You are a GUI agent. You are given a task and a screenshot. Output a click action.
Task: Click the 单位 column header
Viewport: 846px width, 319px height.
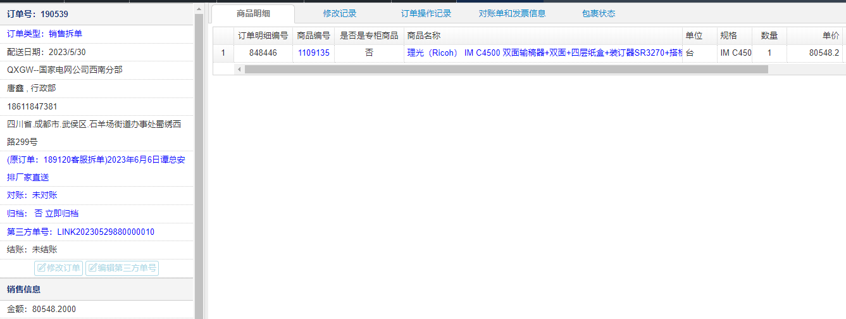[699, 36]
